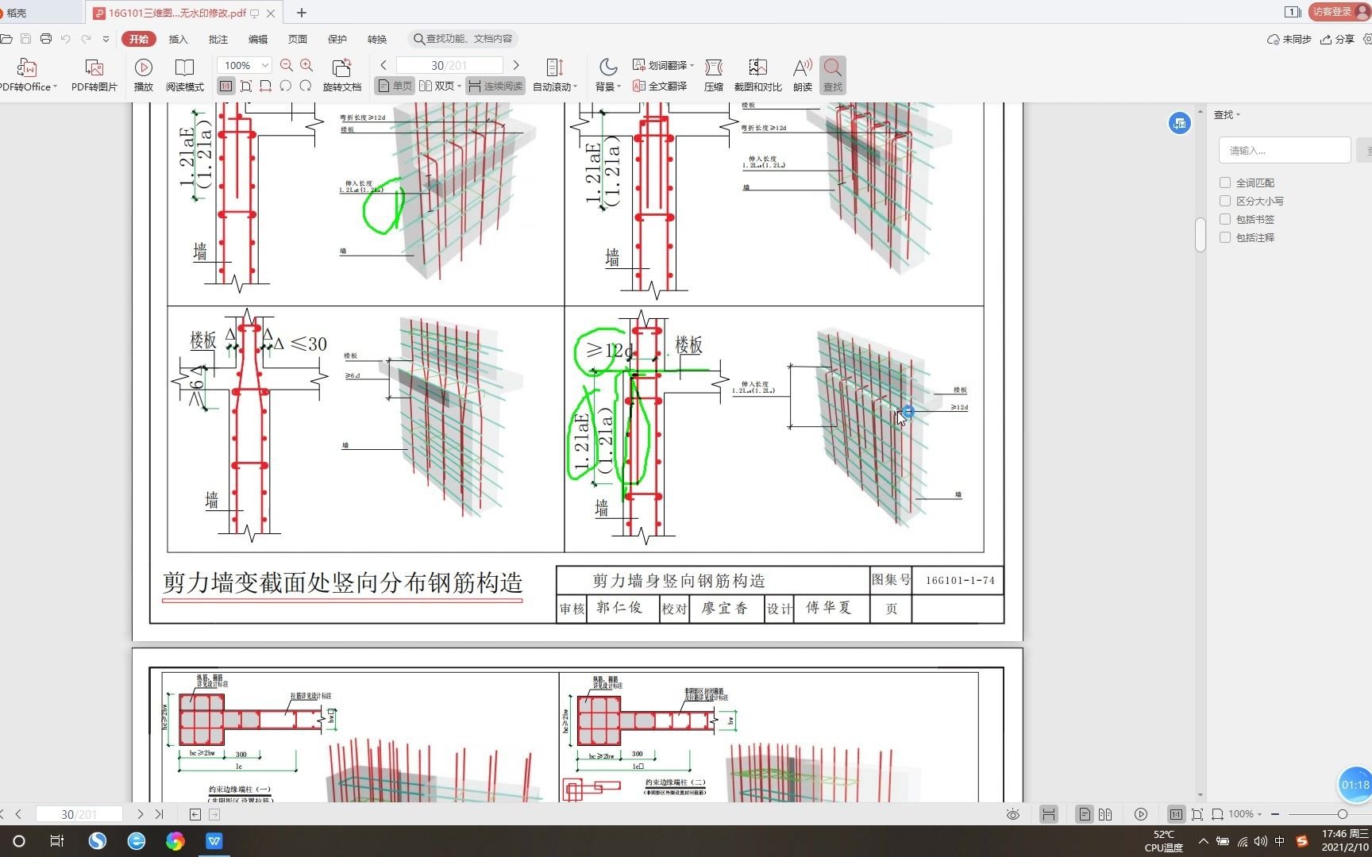
Task: Click 分享 share button
Action: coord(1337,39)
